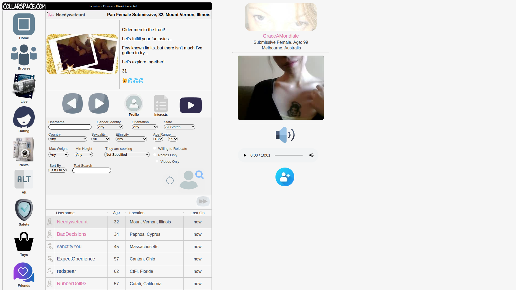This screenshot has height=290, width=516.
Task: Open BadDecisions user row link
Action: (x=71, y=234)
